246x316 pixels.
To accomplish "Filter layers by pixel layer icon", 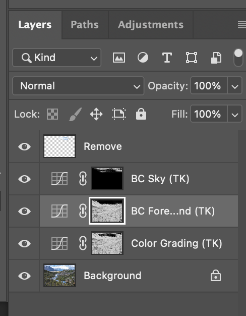I will click(x=119, y=58).
